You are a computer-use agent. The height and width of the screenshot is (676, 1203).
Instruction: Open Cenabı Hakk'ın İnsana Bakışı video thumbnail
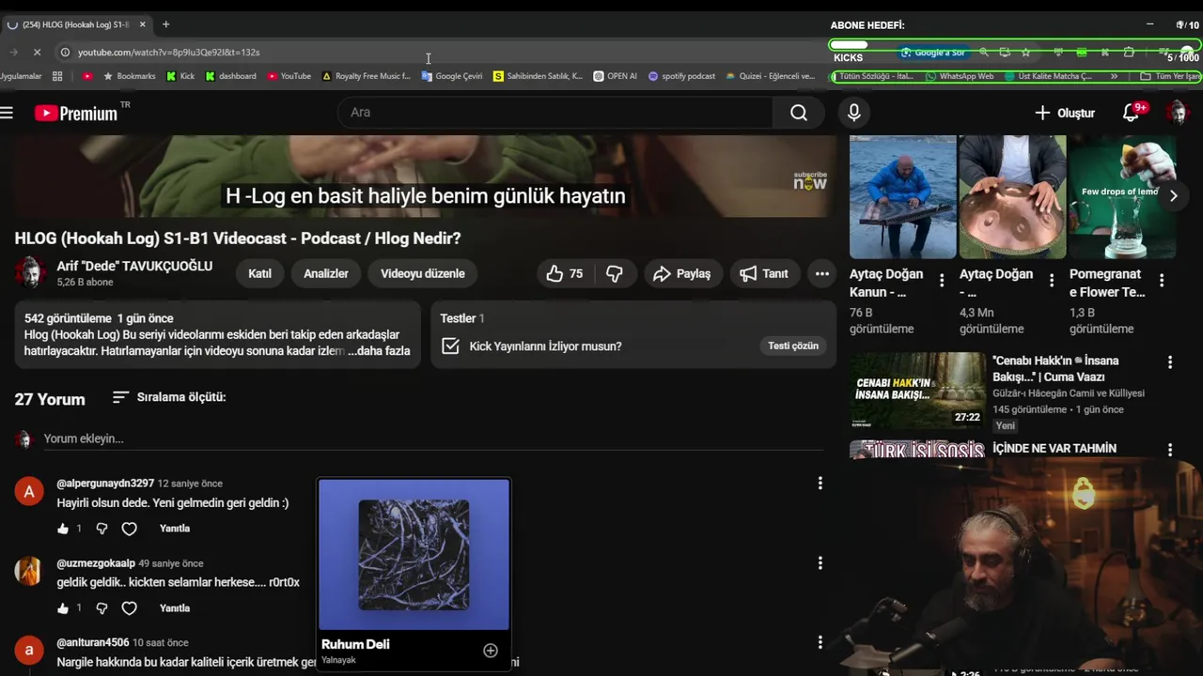[917, 391]
